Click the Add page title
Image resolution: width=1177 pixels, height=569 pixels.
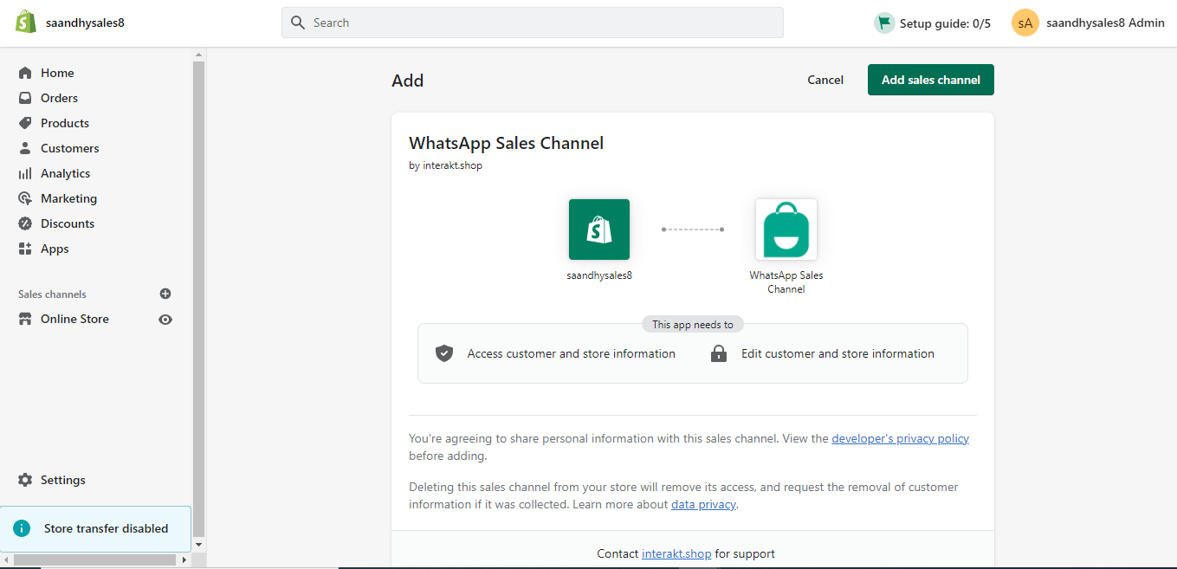pos(408,81)
